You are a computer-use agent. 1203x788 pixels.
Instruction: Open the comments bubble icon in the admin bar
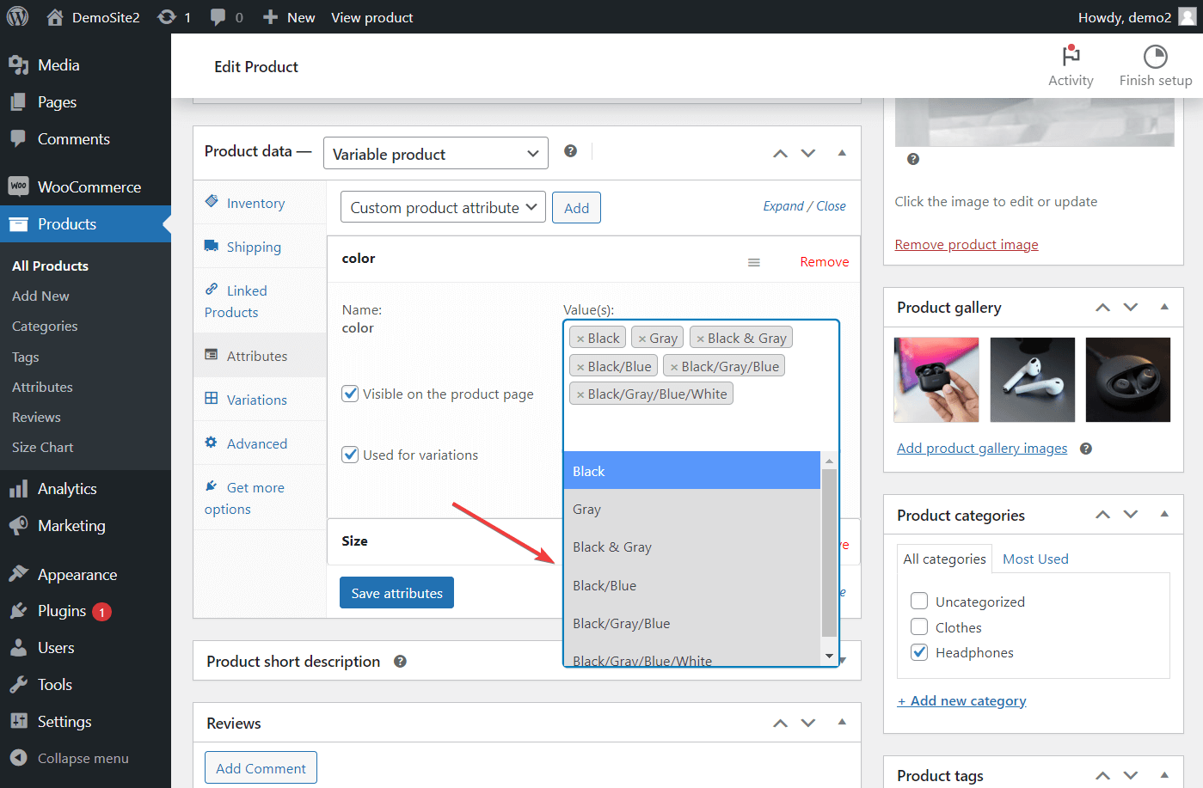point(218,17)
